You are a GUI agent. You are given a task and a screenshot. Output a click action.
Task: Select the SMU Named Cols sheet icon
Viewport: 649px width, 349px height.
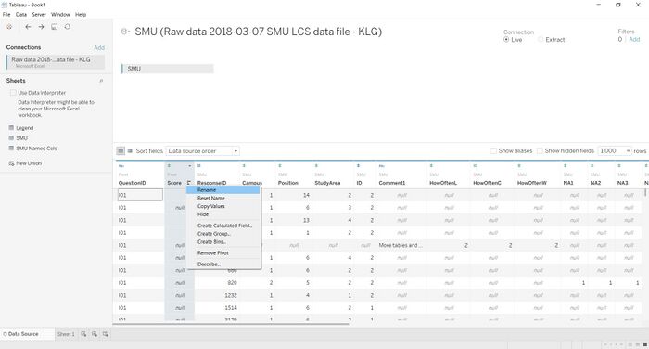[x=11, y=148]
